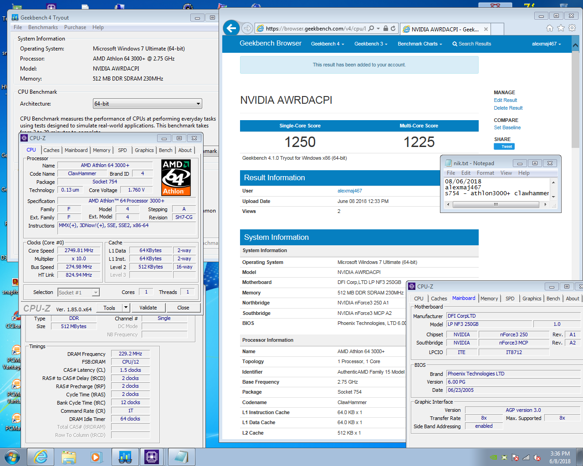Click the browser page scroll up arrow
The image size is (583, 466).
[x=575, y=46]
